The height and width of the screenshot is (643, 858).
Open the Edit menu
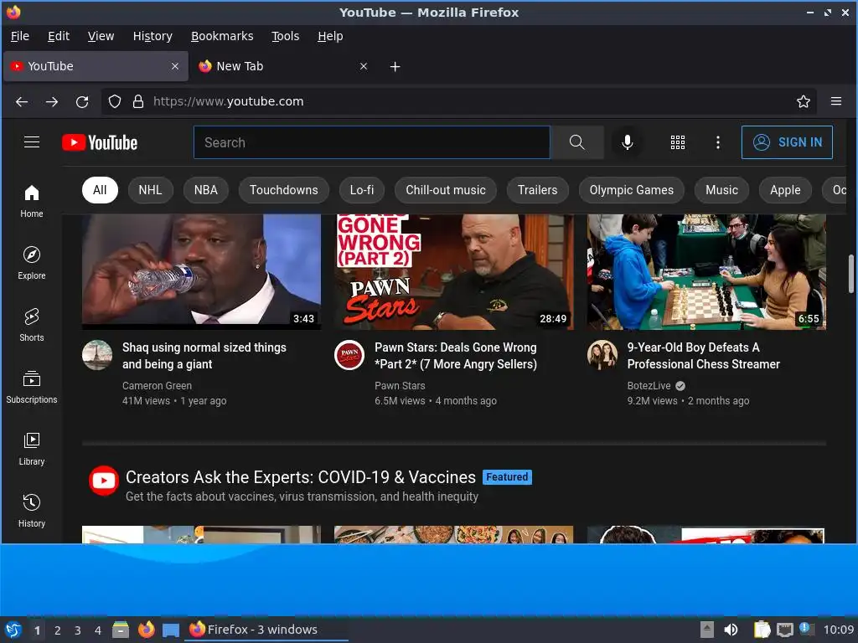[x=59, y=36]
